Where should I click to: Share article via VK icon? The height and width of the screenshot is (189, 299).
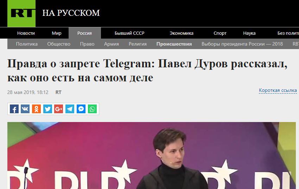click(x=25, y=109)
